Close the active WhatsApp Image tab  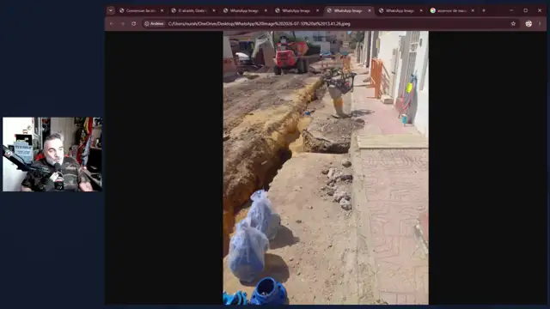click(370, 10)
